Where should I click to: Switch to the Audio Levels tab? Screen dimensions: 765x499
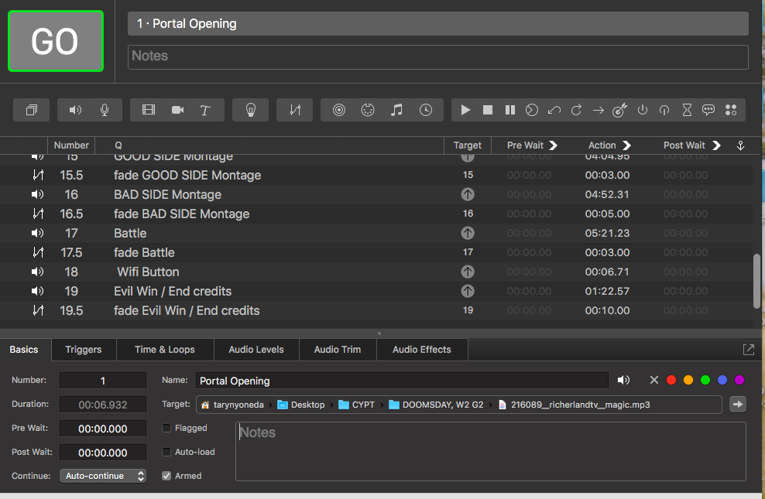[256, 350]
